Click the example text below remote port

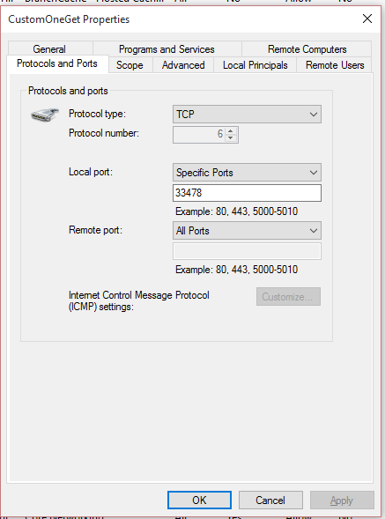click(236, 270)
